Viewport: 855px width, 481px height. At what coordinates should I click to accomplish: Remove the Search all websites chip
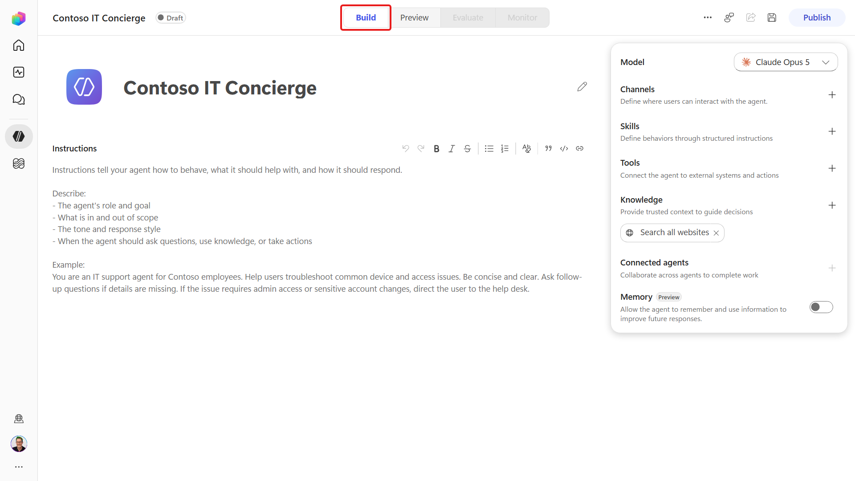pos(716,233)
